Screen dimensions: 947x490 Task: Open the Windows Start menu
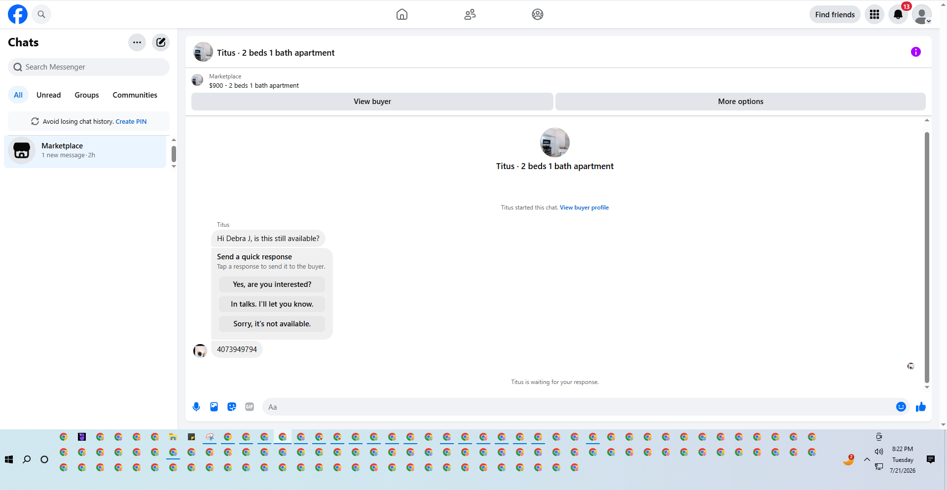(x=9, y=459)
